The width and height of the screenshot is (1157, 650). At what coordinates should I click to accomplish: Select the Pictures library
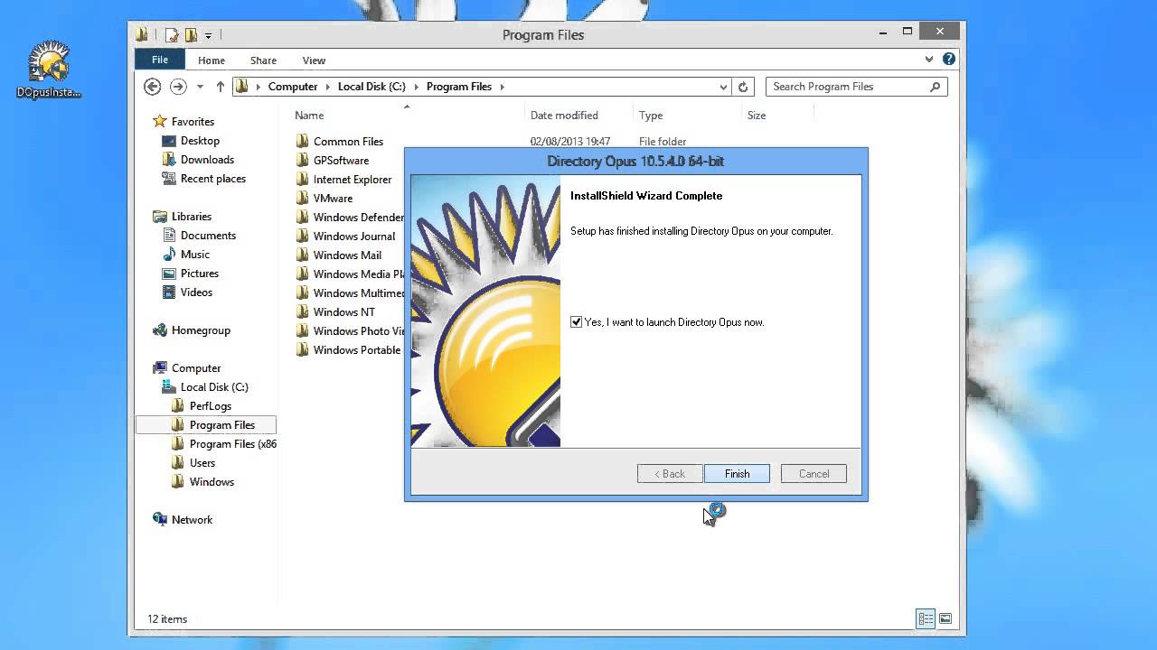pyautogui.click(x=199, y=274)
